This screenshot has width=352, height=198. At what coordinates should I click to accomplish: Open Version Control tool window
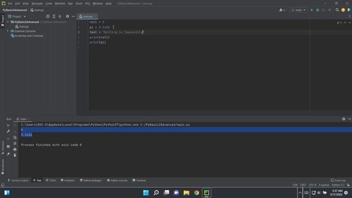pos(18,180)
